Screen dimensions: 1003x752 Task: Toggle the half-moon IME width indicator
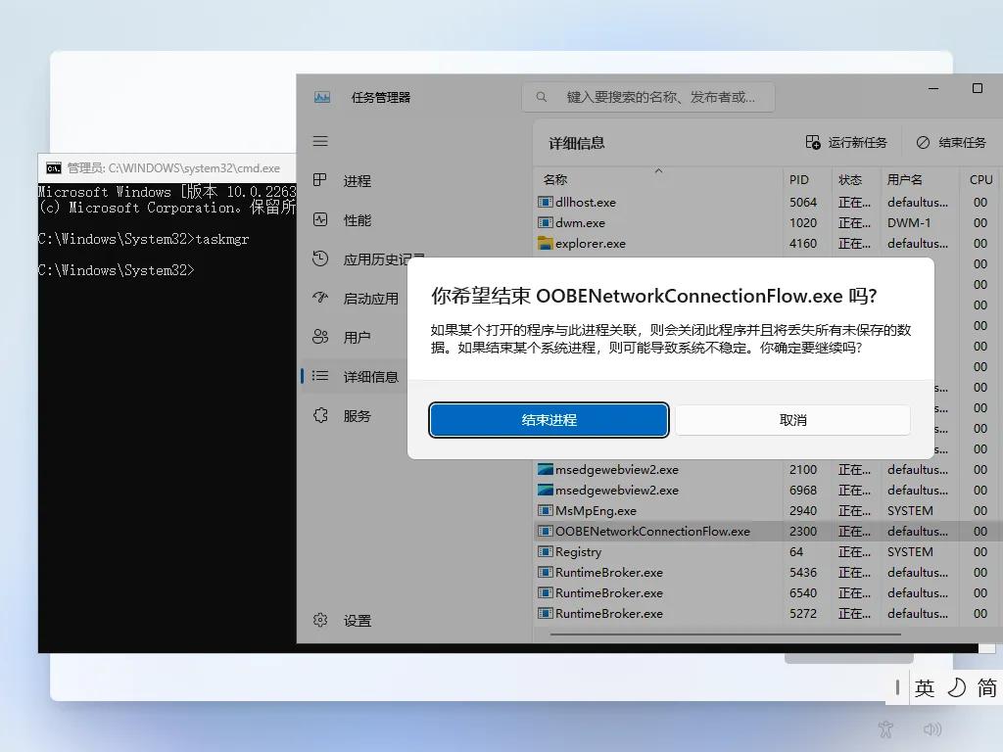956,688
